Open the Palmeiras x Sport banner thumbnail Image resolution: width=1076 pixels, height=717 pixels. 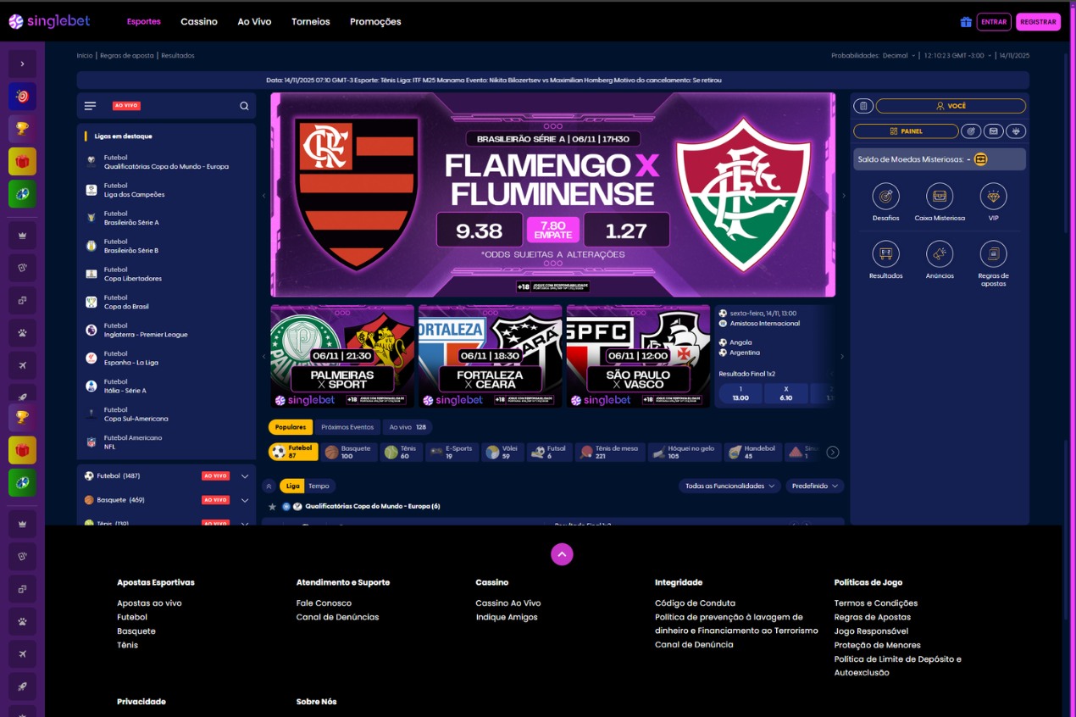point(342,356)
